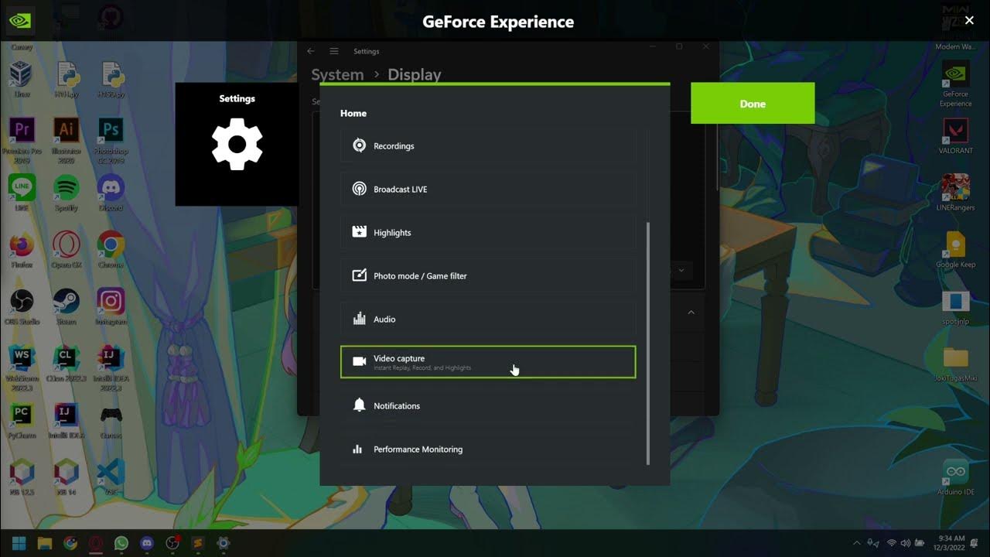Click the taskbar volume icon

tap(906, 543)
